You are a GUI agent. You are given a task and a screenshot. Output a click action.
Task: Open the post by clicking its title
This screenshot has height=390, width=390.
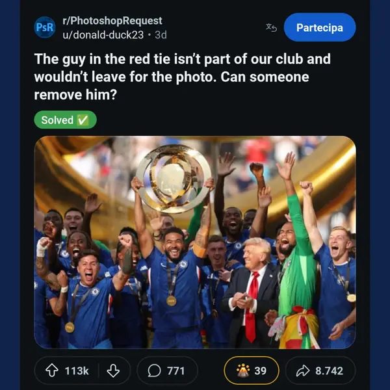tap(182, 76)
